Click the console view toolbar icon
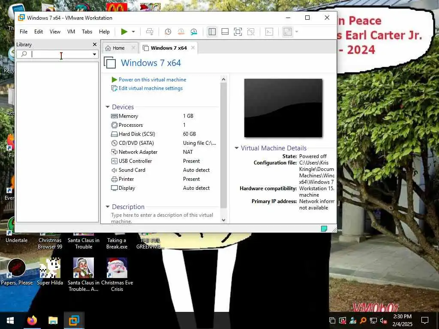439x329 pixels. click(x=269, y=32)
